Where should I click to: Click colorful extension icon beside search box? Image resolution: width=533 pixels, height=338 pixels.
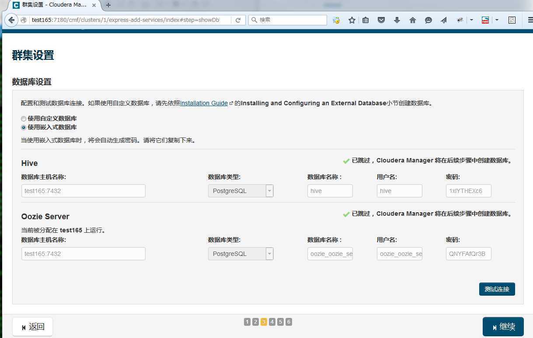[336, 20]
